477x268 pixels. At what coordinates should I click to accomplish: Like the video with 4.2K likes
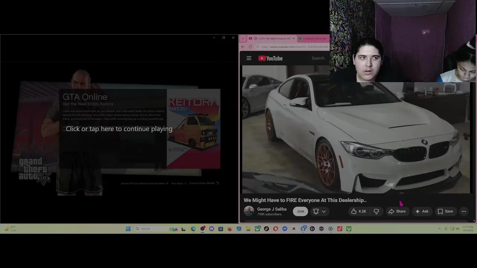(x=358, y=211)
